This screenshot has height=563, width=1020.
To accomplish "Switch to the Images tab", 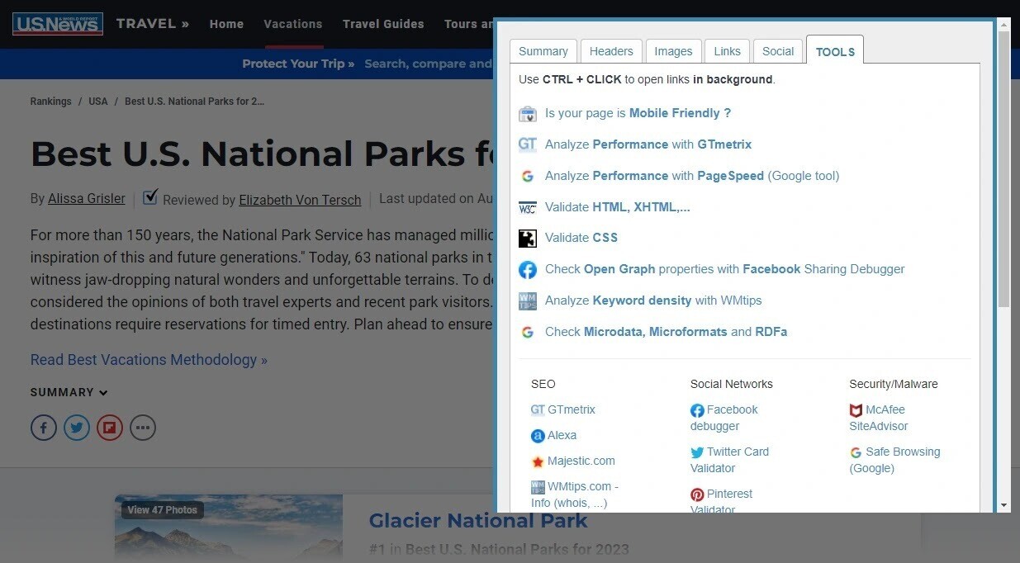I will tap(673, 51).
